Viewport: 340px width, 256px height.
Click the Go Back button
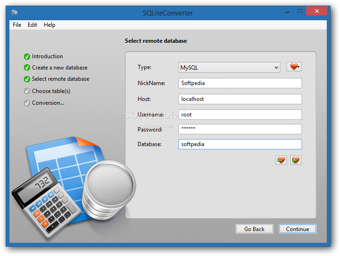point(255,229)
